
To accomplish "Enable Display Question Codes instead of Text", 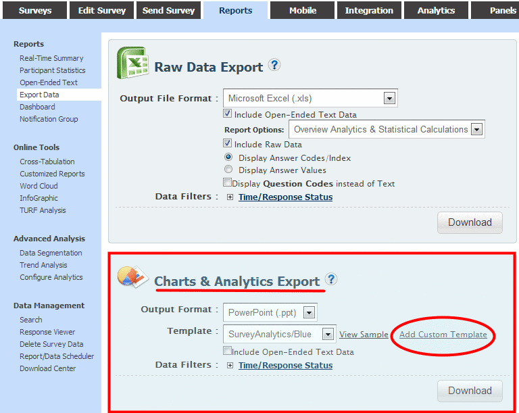I will click(x=228, y=183).
